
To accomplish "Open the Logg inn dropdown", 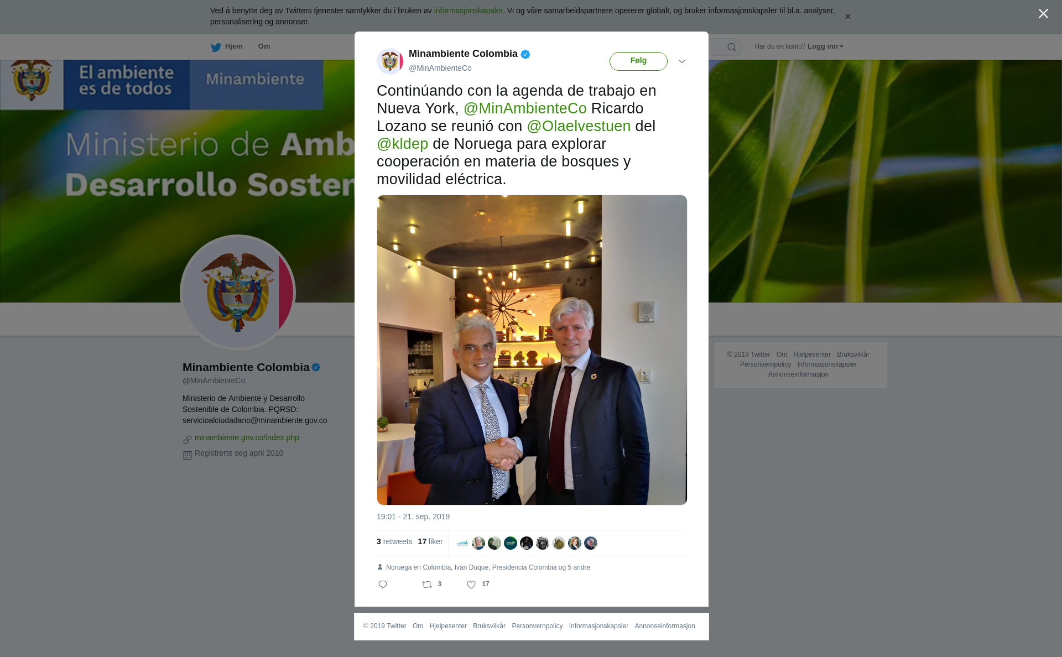I will (x=825, y=46).
